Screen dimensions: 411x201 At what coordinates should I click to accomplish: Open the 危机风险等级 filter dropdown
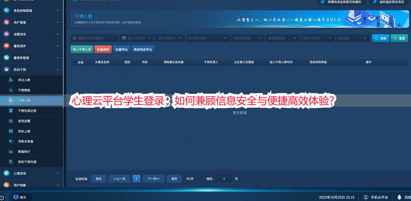pyautogui.click(x=248, y=38)
